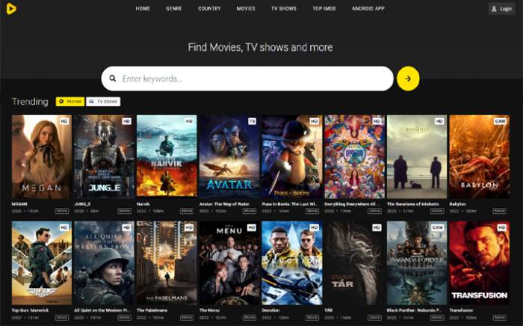Image resolution: width=523 pixels, height=326 pixels.
Task: Open Puss in Boots poster
Action: tap(292, 157)
